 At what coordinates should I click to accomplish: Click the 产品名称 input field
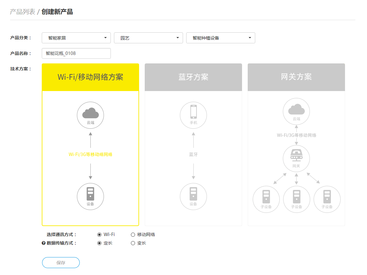pos(76,53)
